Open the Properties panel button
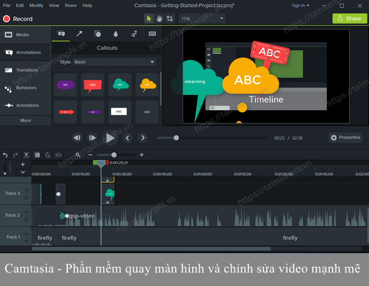Image resolution: width=369 pixels, height=286 pixels. [346, 138]
